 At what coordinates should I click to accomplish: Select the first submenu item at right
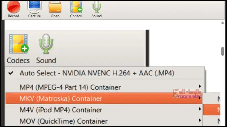pos(212,99)
